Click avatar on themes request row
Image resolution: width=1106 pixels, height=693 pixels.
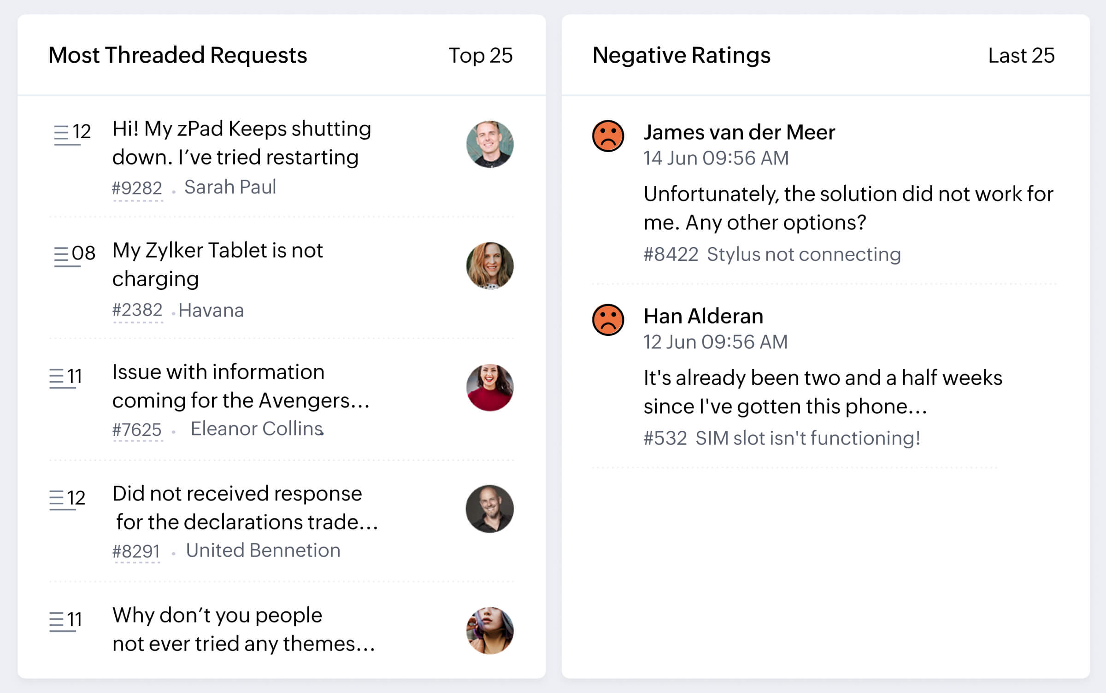click(490, 631)
